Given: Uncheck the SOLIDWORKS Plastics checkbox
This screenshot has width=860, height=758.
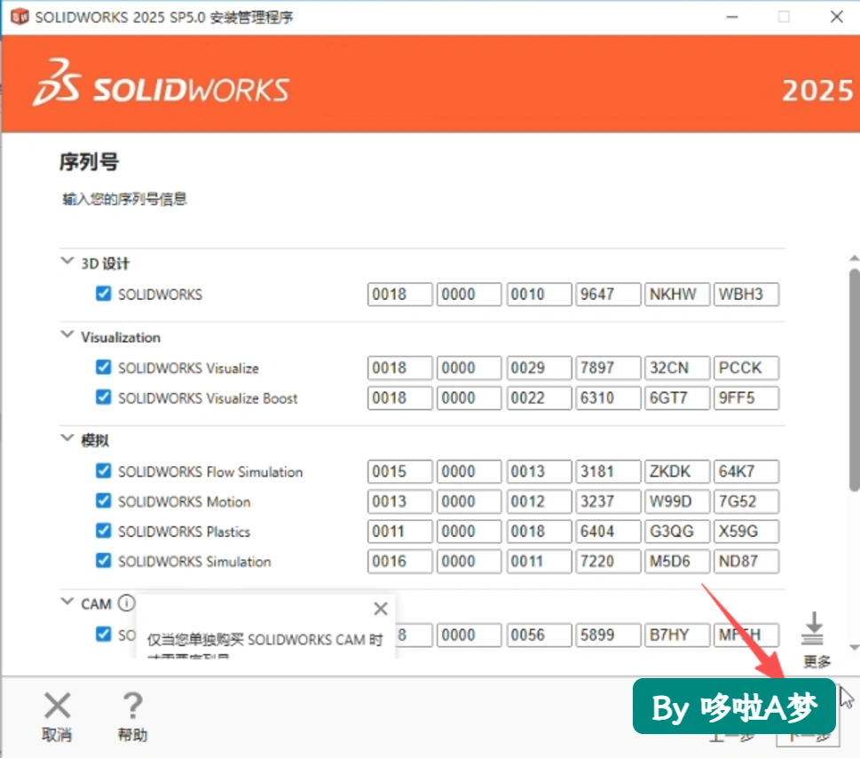Looking at the screenshot, I should pos(103,531).
